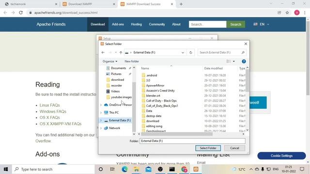Open Download menu on Apache Friends
Screen dimensions: 310x174
point(98,24)
